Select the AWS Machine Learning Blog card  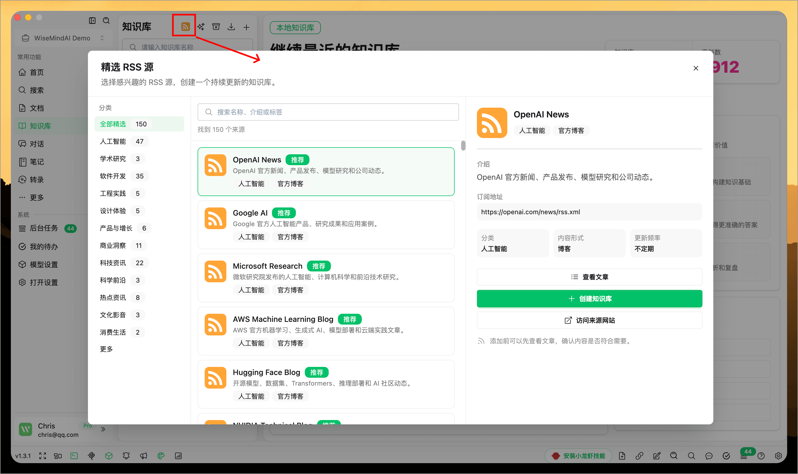click(326, 331)
